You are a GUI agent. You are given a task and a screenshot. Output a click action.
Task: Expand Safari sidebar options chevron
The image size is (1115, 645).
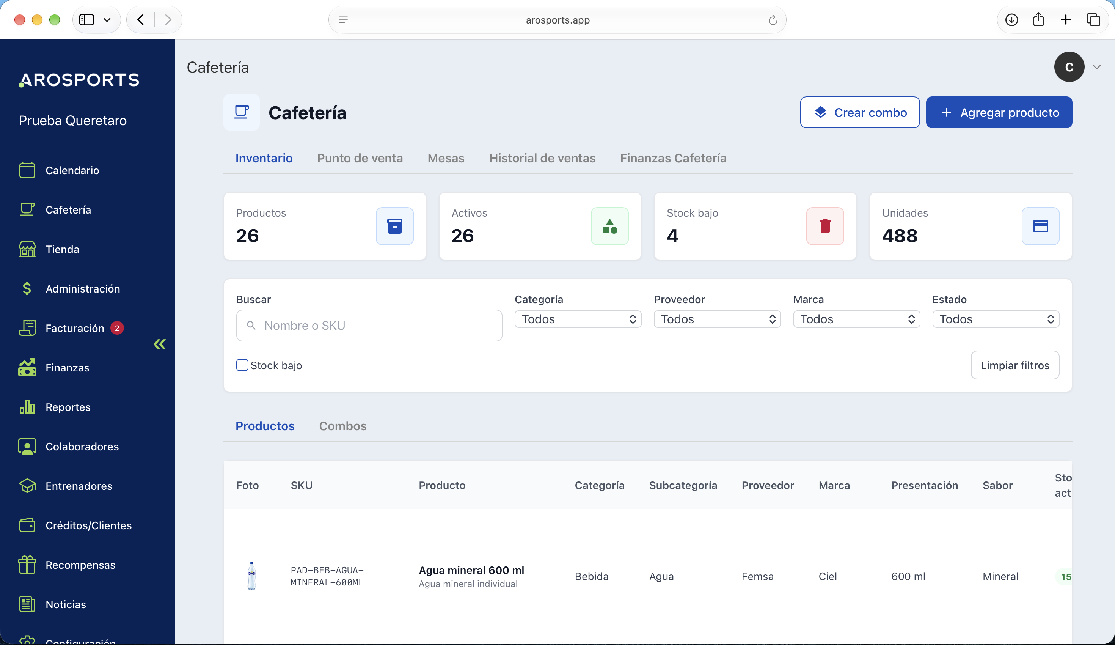[107, 20]
